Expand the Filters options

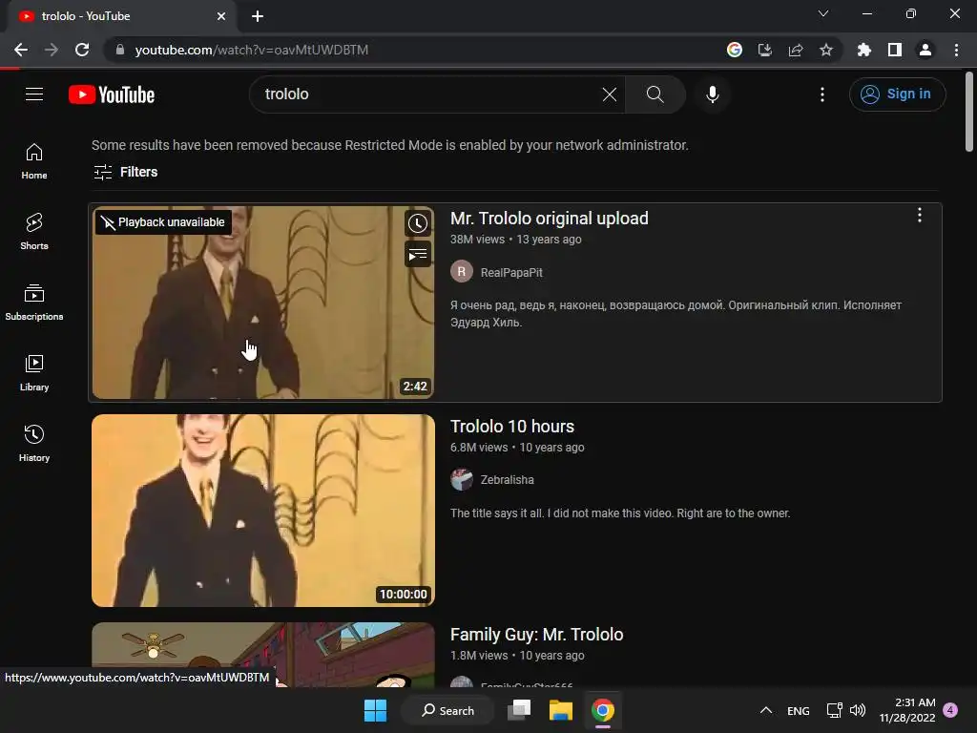[125, 172]
